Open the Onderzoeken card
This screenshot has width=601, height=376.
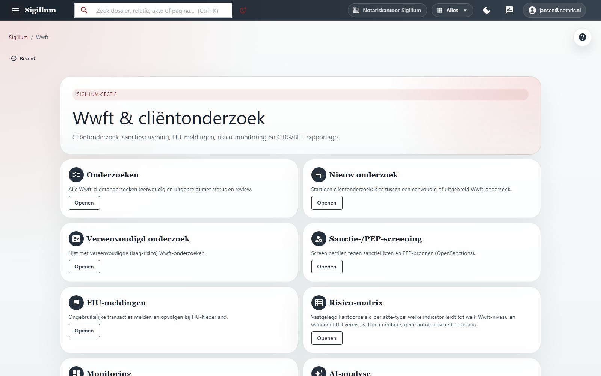point(84,203)
